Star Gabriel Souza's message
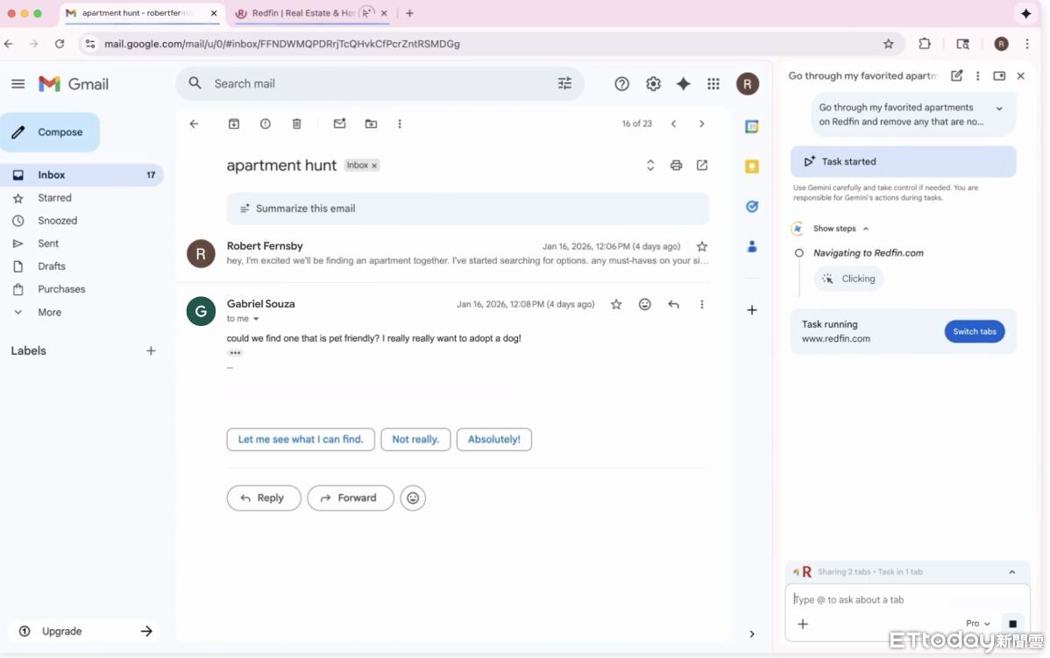Image resolution: width=1050 pixels, height=658 pixels. 616,304
